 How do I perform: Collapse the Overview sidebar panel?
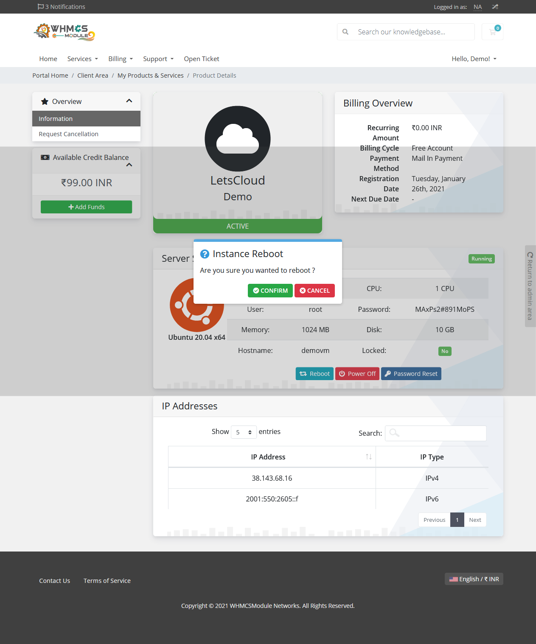(129, 101)
